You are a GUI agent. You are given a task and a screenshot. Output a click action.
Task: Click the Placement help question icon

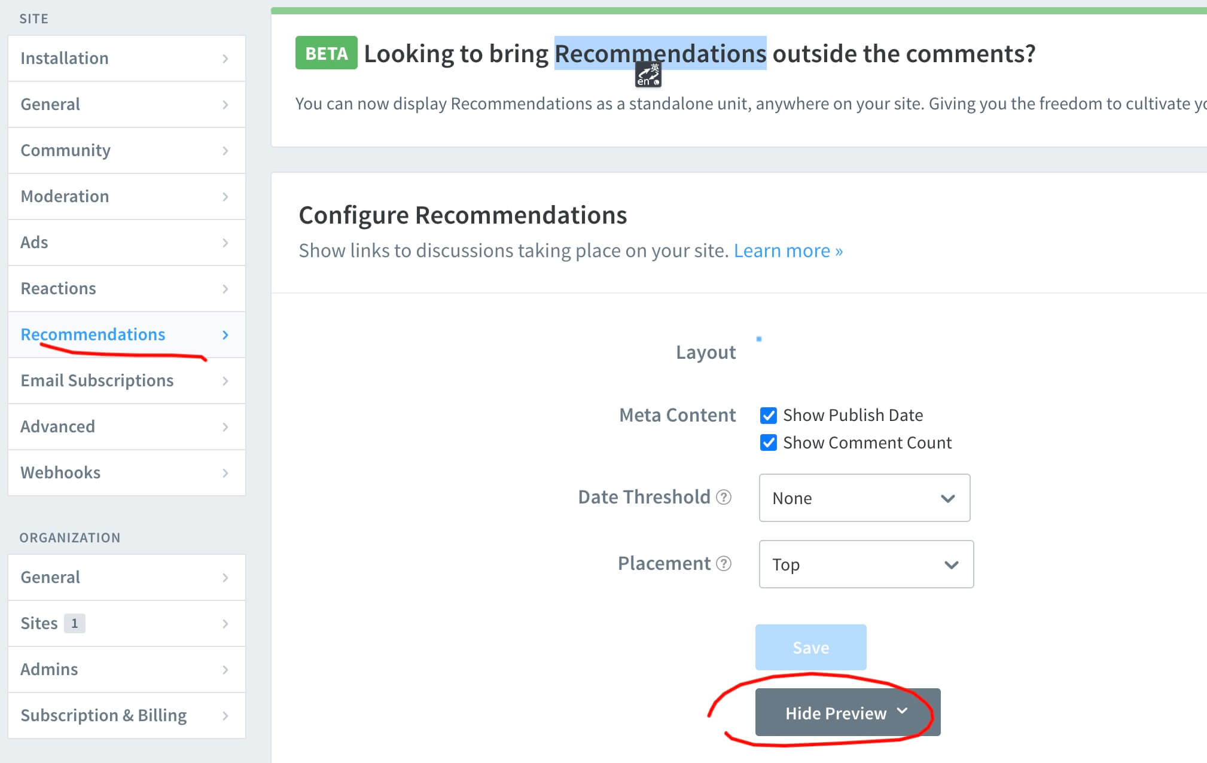tap(724, 563)
